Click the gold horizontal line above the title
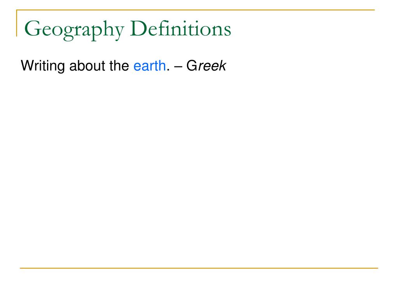The image size is (398, 298). pos(196,10)
